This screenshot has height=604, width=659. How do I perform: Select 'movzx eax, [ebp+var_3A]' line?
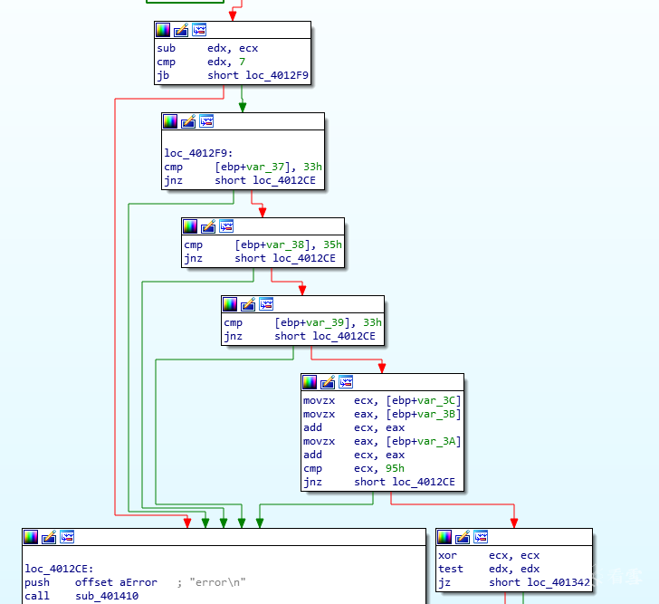(382, 441)
